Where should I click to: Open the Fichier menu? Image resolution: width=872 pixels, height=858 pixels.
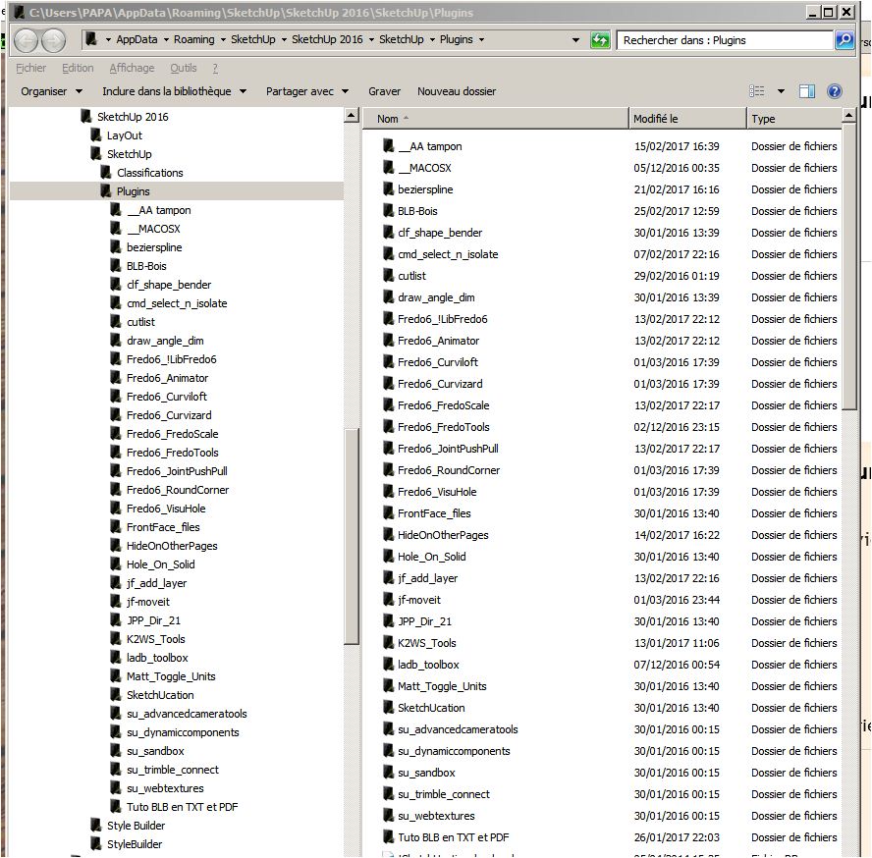(30, 68)
